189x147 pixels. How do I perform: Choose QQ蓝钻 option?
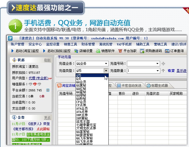(92, 92)
